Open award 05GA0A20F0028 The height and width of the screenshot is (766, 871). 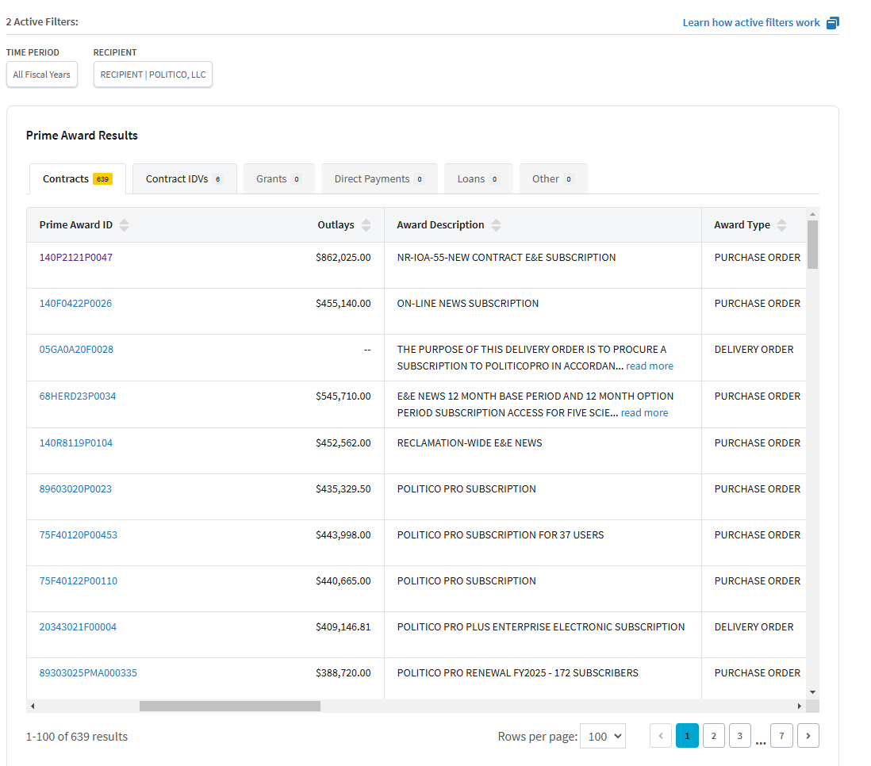pos(76,350)
